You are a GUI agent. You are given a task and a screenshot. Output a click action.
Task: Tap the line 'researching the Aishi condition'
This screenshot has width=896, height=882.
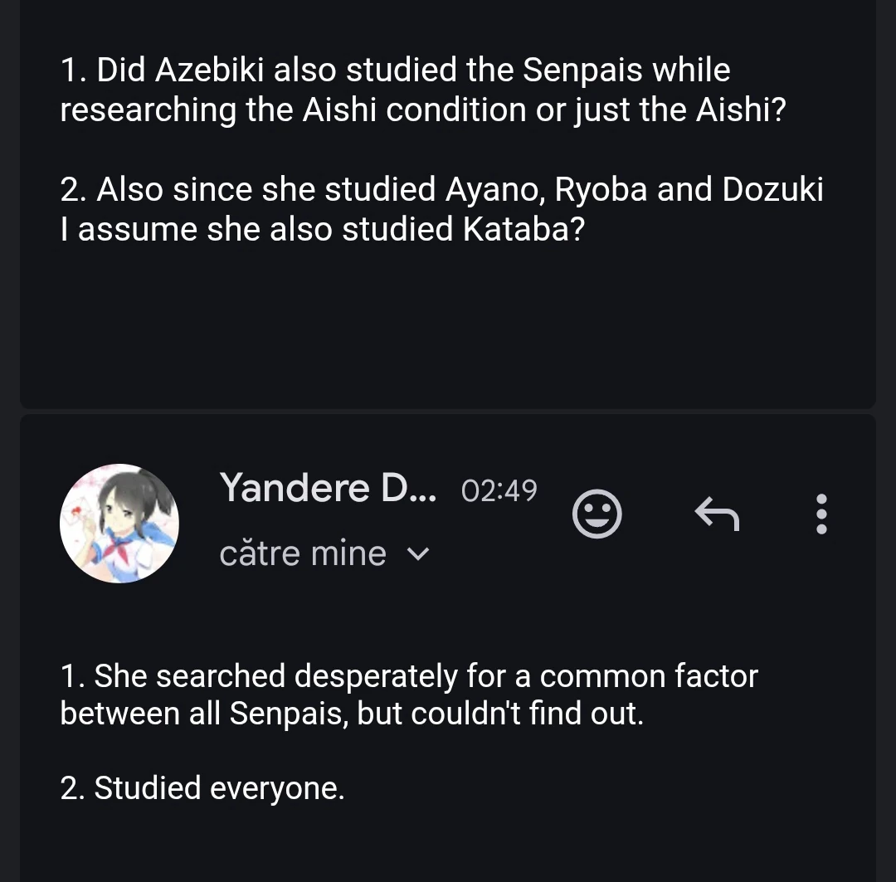(422, 110)
